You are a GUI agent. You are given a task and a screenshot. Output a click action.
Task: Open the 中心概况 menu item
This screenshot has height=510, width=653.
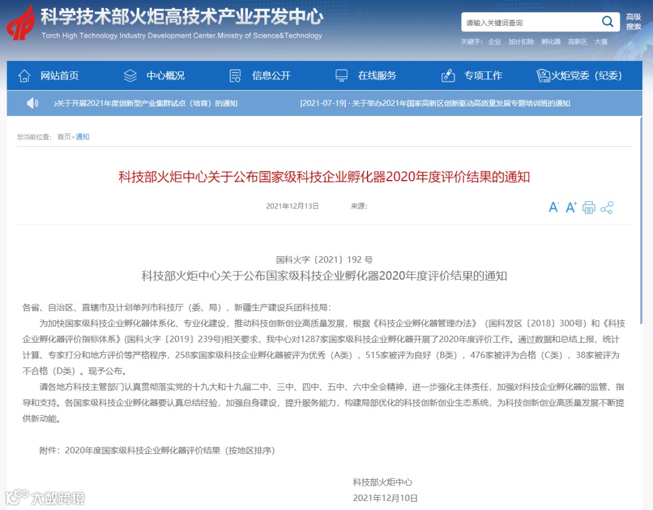[165, 76]
